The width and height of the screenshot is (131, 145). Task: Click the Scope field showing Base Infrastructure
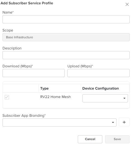point(66,37)
